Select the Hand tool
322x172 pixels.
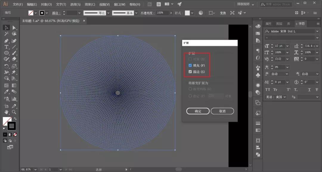tap(6, 112)
